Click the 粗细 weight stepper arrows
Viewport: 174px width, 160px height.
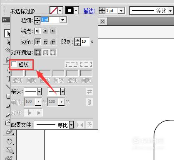pyautogui.click(x=37, y=20)
